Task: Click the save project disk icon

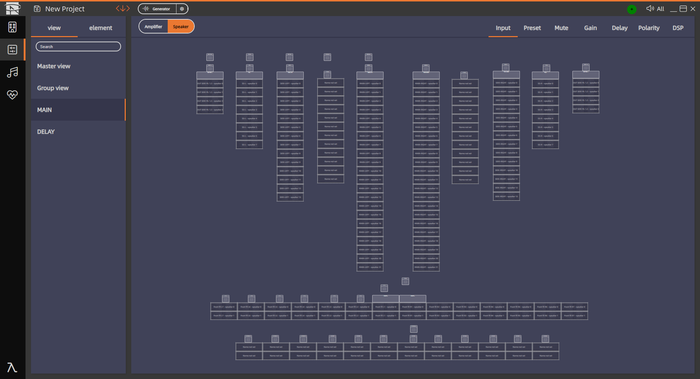Action: (37, 9)
